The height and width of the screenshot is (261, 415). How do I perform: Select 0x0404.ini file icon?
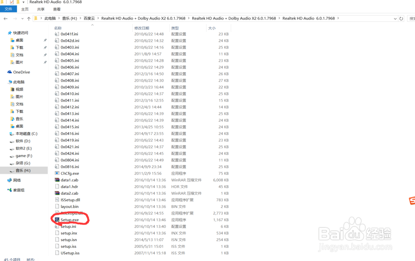57,54
